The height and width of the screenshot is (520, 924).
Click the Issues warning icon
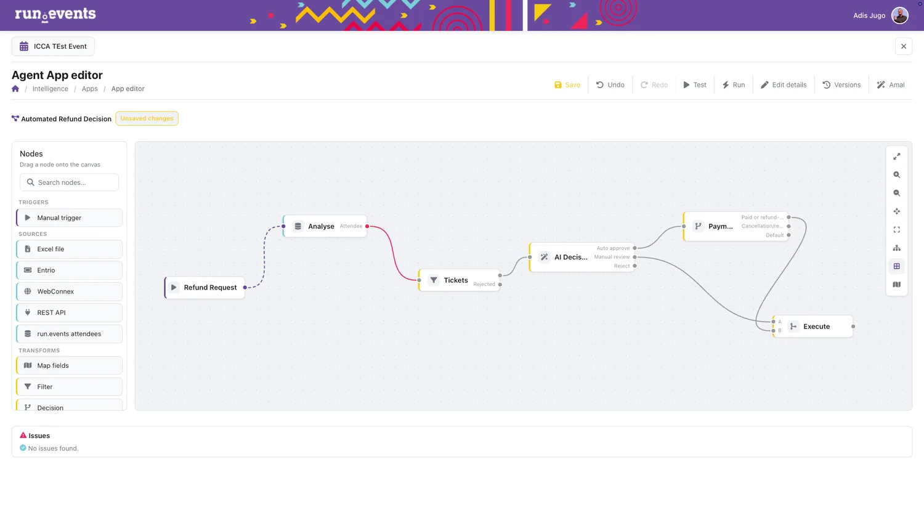[23, 436]
